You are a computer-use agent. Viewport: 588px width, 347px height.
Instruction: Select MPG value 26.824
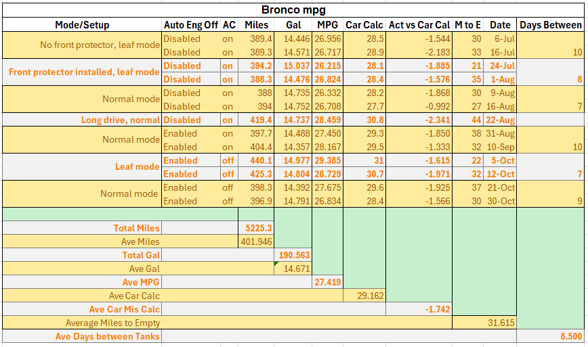(327, 79)
